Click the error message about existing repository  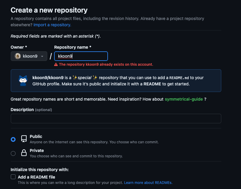(106, 64)
